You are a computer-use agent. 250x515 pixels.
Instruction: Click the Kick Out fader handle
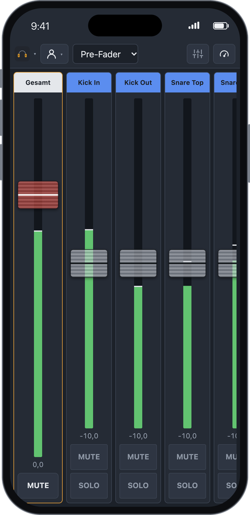(138, 263)
